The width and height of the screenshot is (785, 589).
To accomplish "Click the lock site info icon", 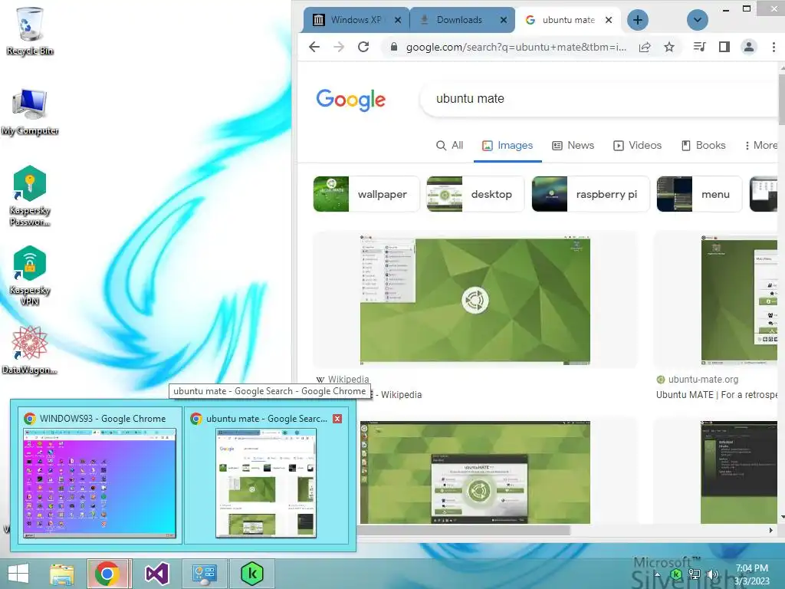I will click(x=394, y=47).
